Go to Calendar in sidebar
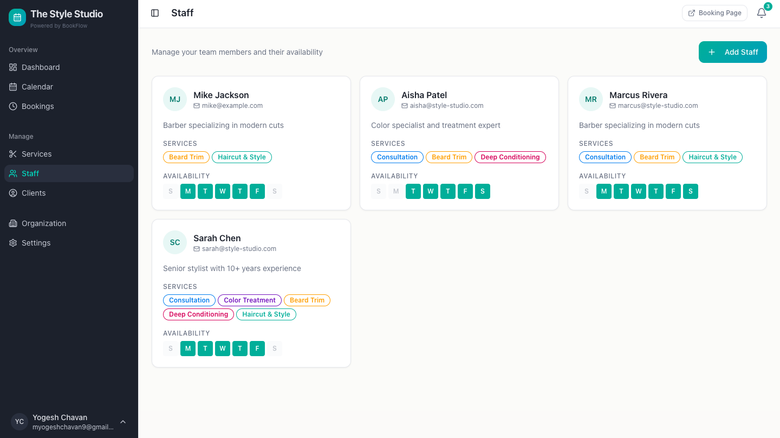Screen dimensions: 780x438 (69, 87)
